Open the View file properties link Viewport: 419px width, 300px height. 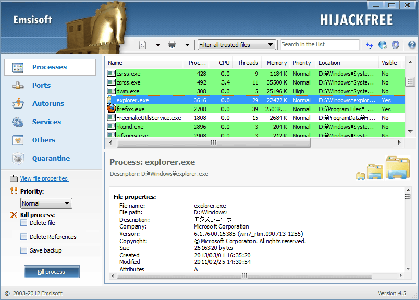(x=44, y=178)
